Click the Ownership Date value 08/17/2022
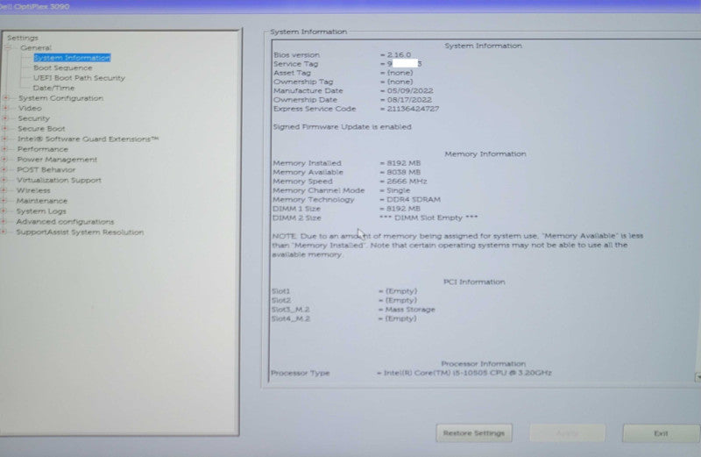 click(409, 100)
